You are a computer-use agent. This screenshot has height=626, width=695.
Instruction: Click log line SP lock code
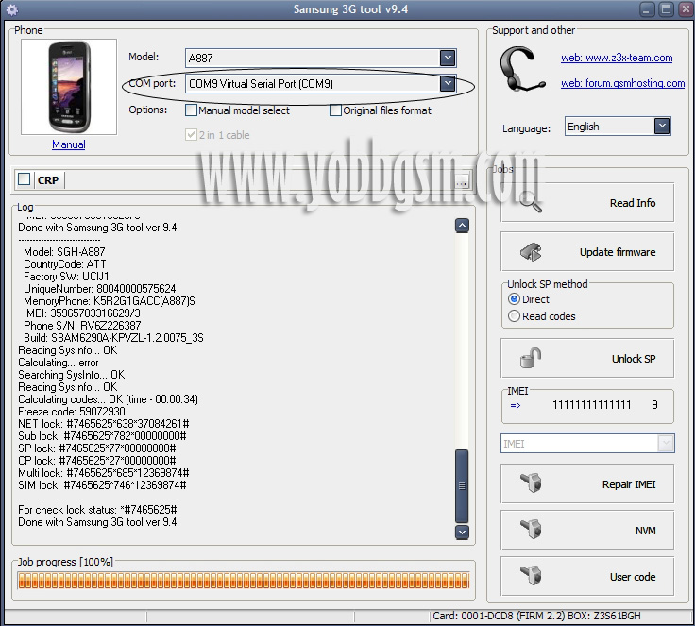[x=97, y=448]
